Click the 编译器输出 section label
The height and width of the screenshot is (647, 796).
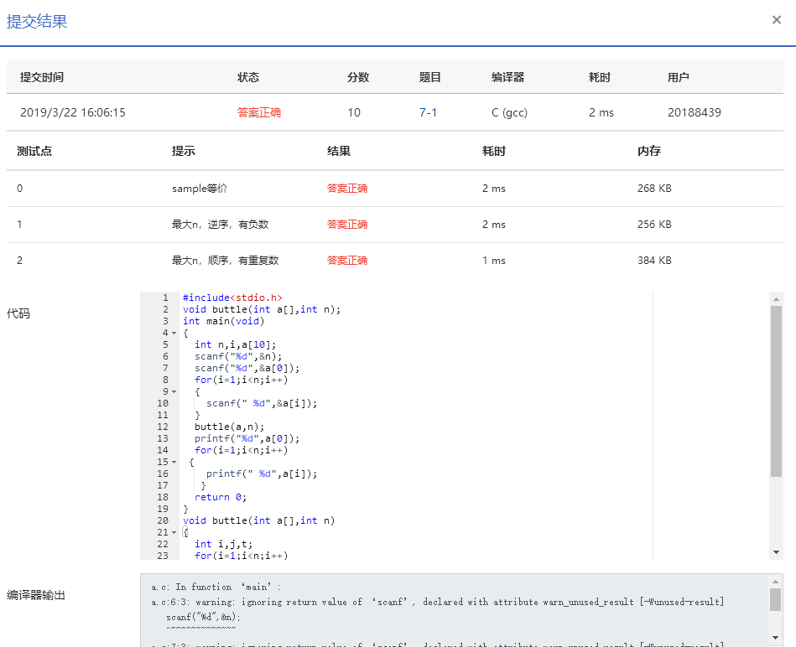[x=36, y=595]
